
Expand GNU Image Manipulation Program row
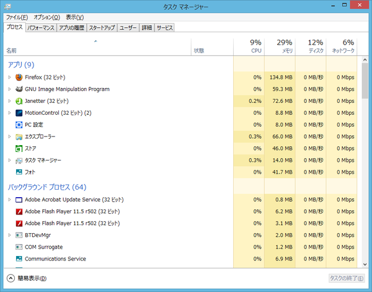pyautogui.click(x=9, y=89)
